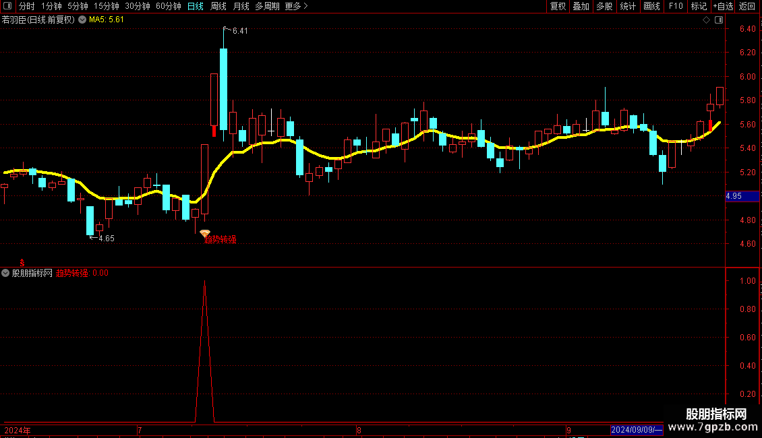762x438 pixels.
Task: Click the 6.00 price axis label
Action: pyautogui.click(x=747, y=77)
